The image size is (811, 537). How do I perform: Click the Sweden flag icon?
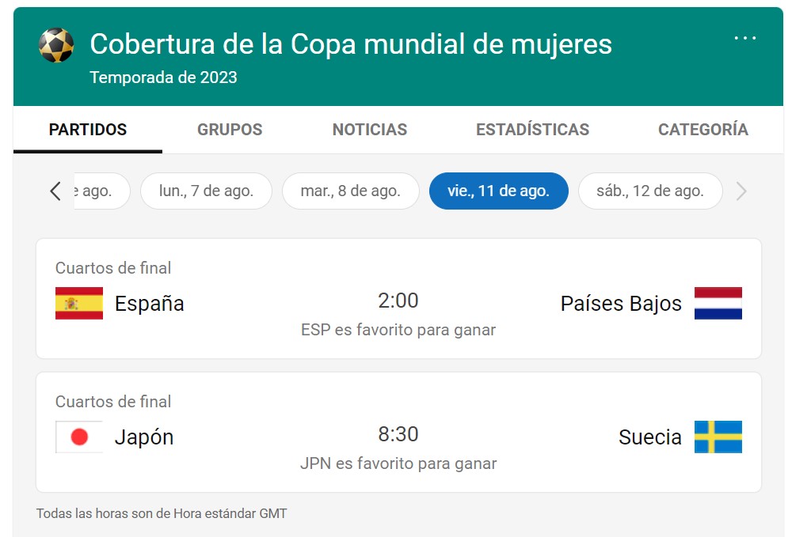click(x=718, y=437)
